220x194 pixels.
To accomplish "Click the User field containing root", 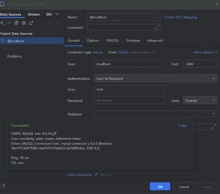I will pyautogui.click(x=129, y=89).
